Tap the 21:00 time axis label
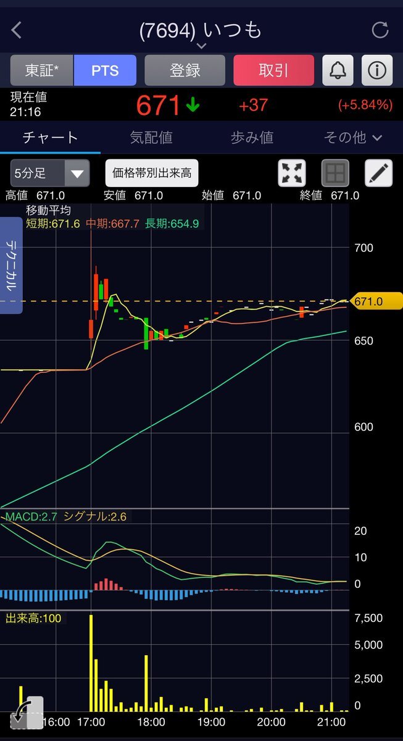Screen dimensions: 403x741 pyautogui.click(x=333, y=721)
